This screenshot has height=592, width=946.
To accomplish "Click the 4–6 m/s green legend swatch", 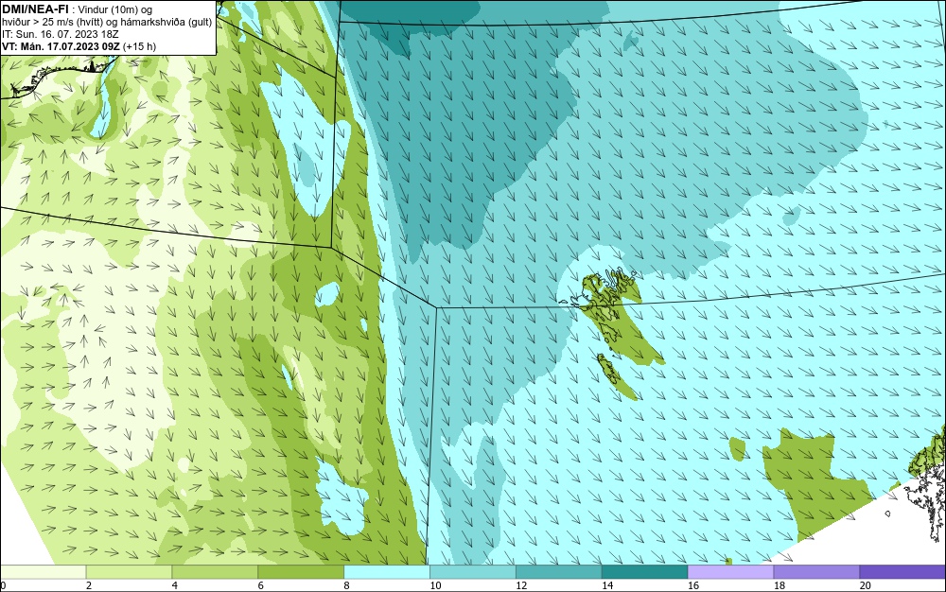I will click(x=215, y=571).
